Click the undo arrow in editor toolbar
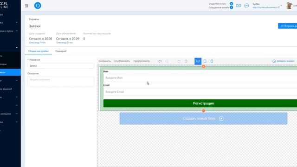This screenshot has width=297, height=167. click(x=160, y=61)
